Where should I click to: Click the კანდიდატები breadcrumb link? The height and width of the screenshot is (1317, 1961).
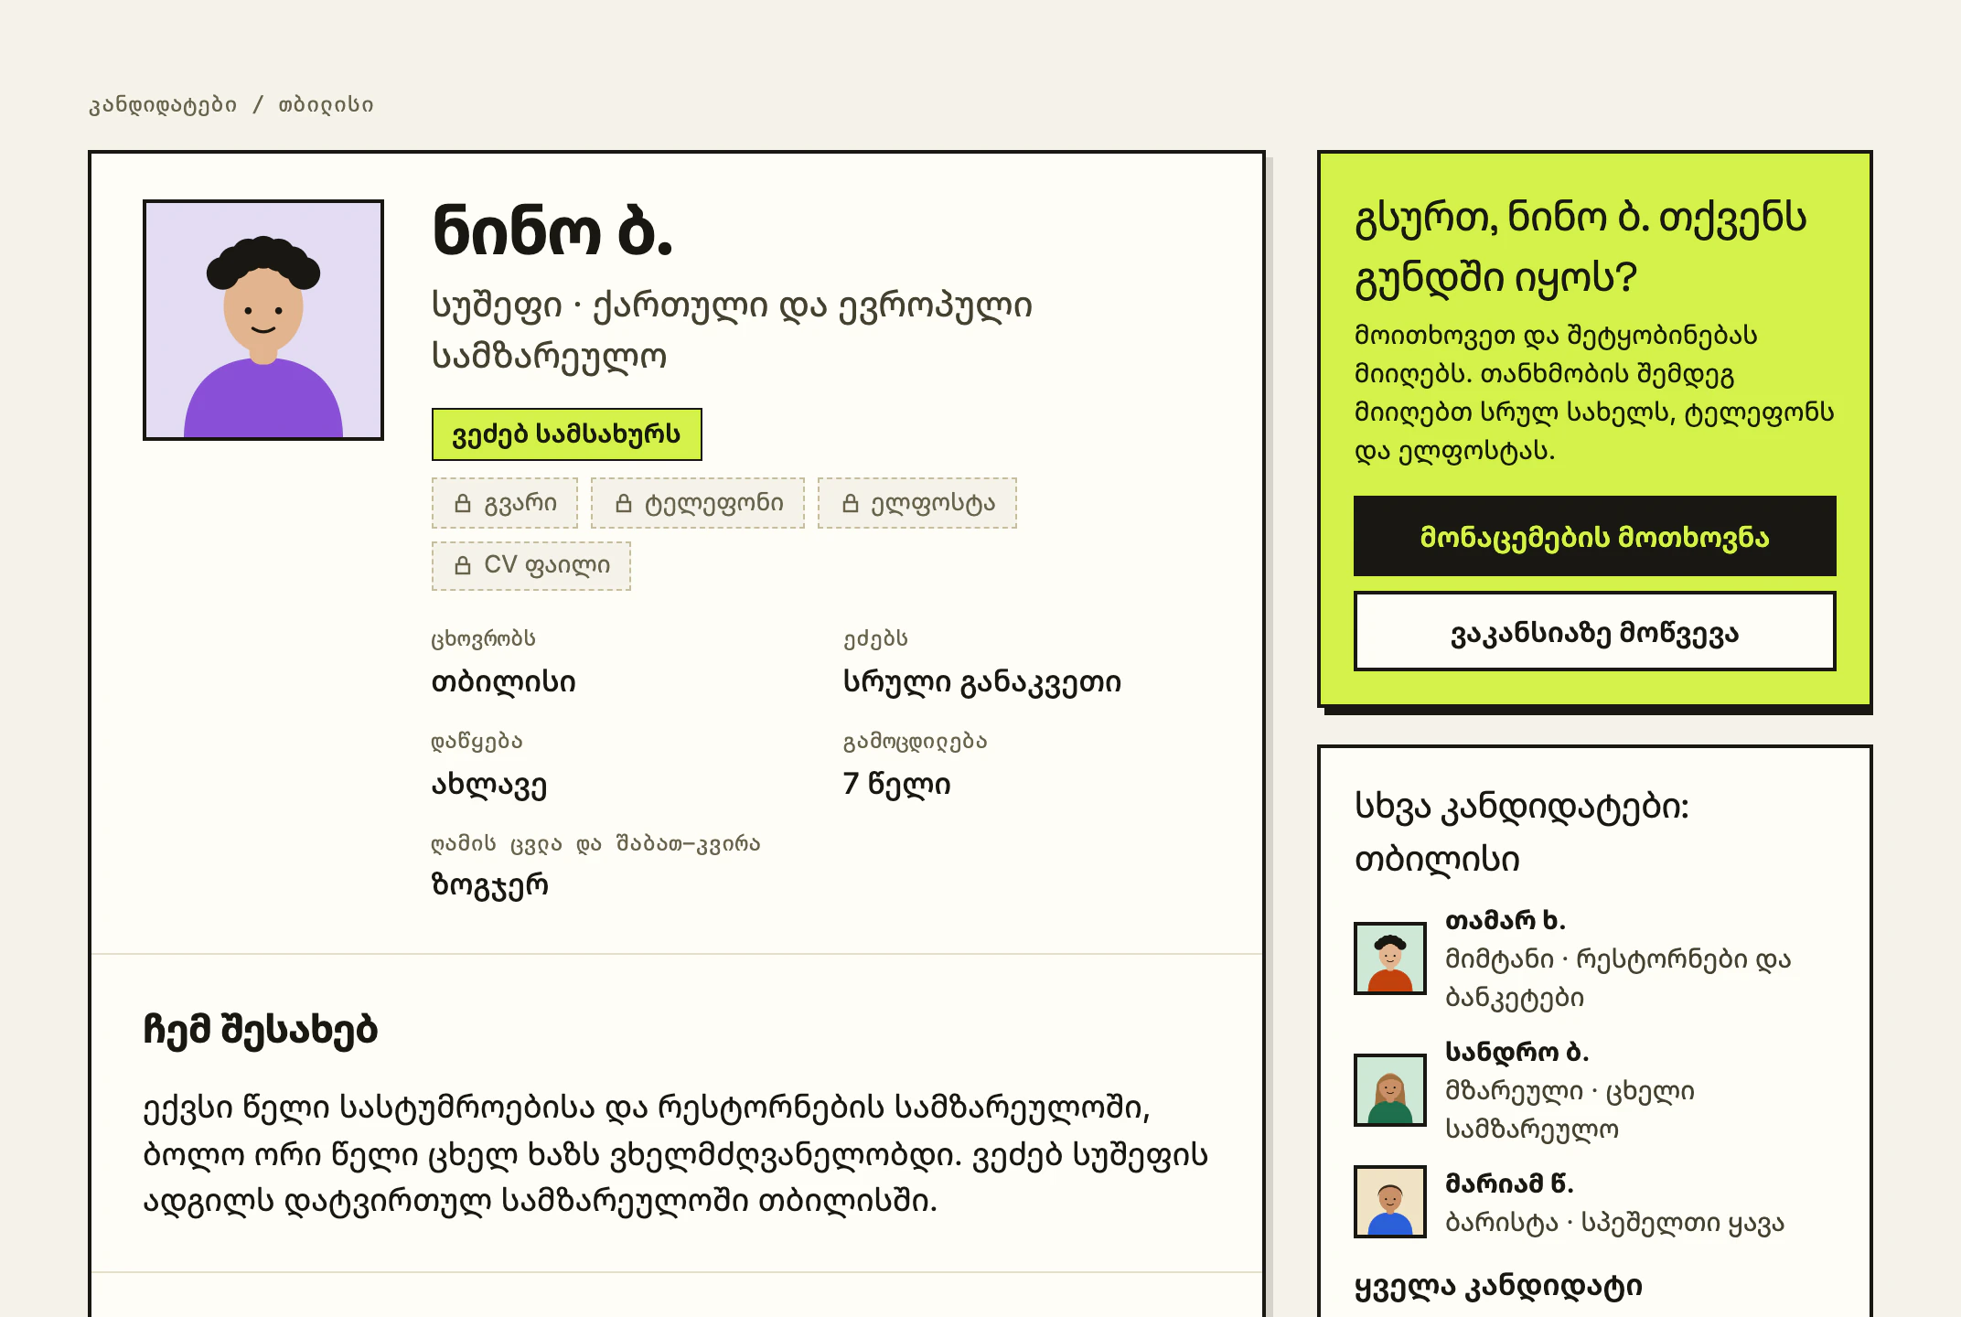(163, 105)
